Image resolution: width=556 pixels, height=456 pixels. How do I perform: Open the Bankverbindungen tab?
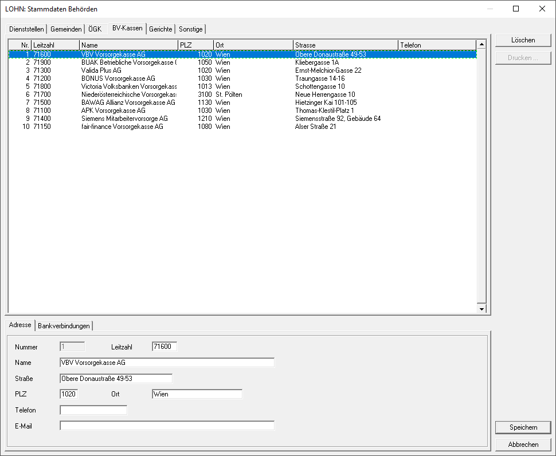pyautogui.click(x=64, y=326)
